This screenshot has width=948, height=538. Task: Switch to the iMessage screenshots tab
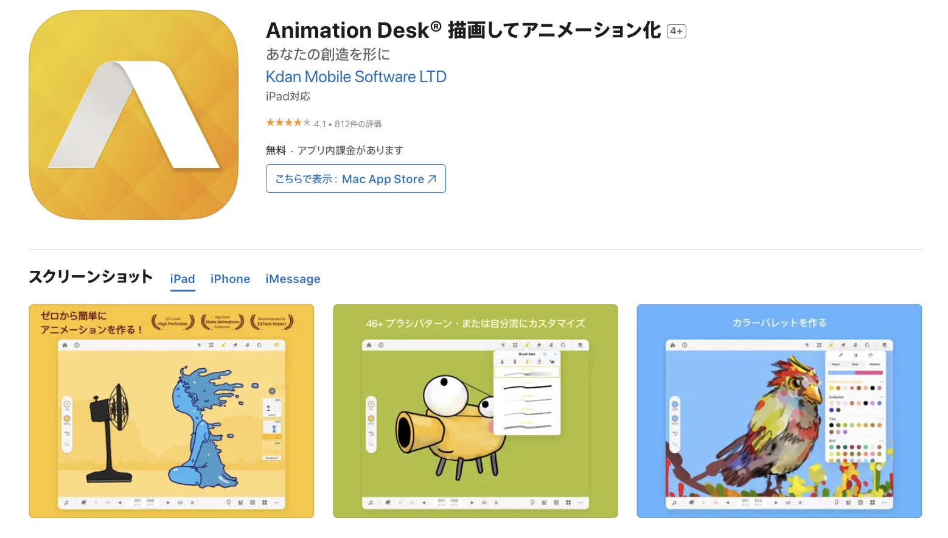pyautogui.click(x=293, y=279)
